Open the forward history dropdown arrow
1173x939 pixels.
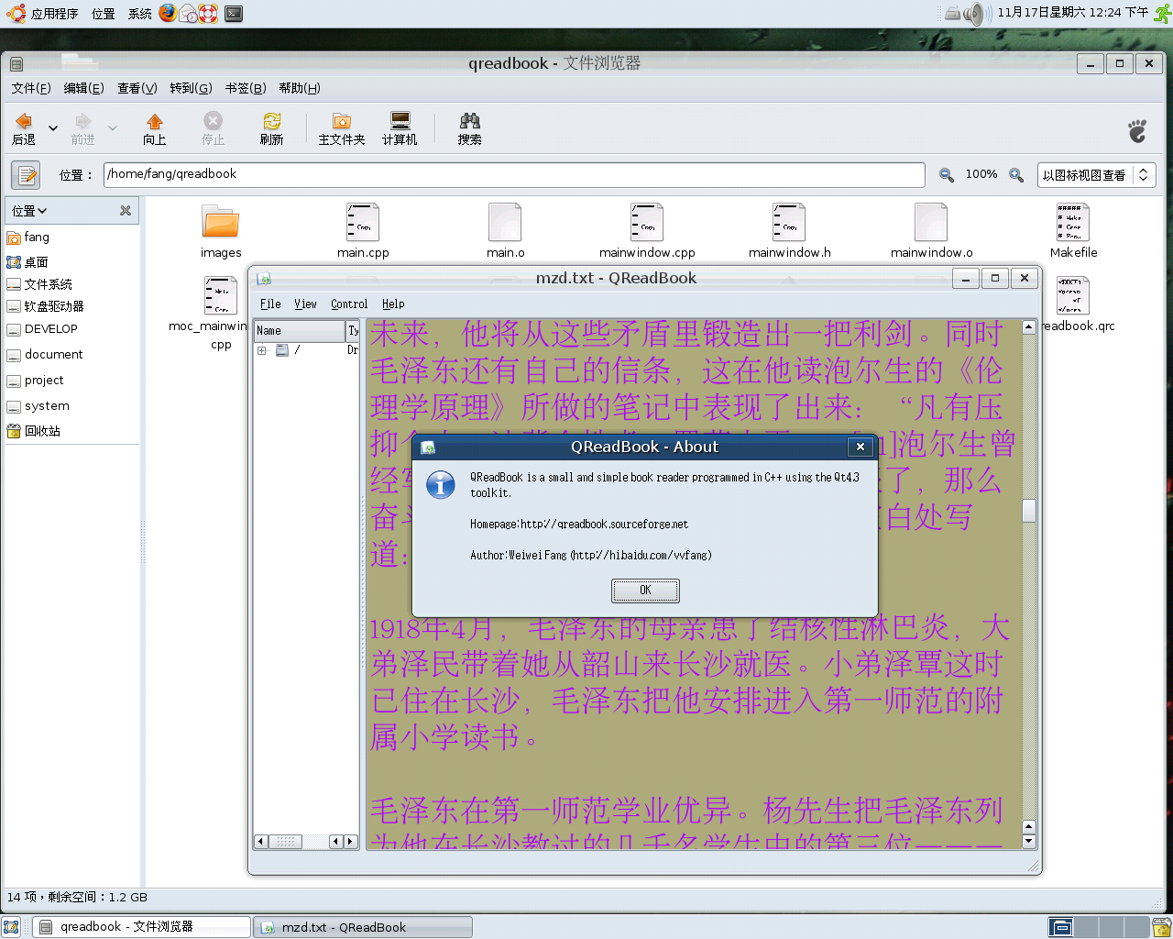[113, 128]
